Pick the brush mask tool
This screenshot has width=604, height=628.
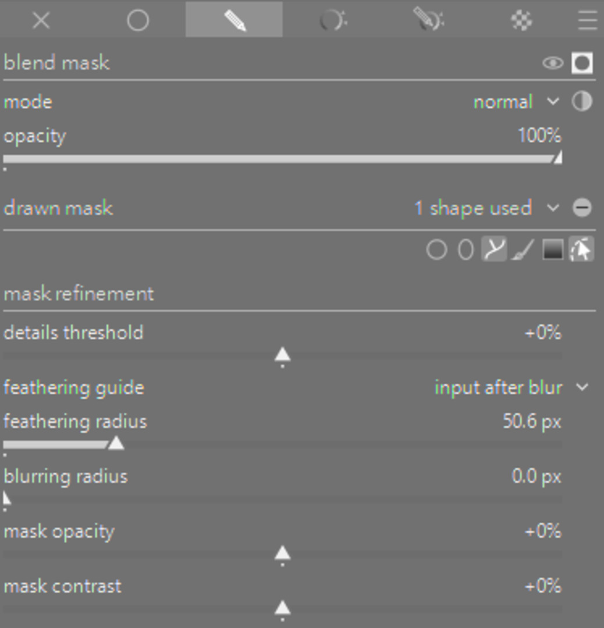click(x=523, y=250)
